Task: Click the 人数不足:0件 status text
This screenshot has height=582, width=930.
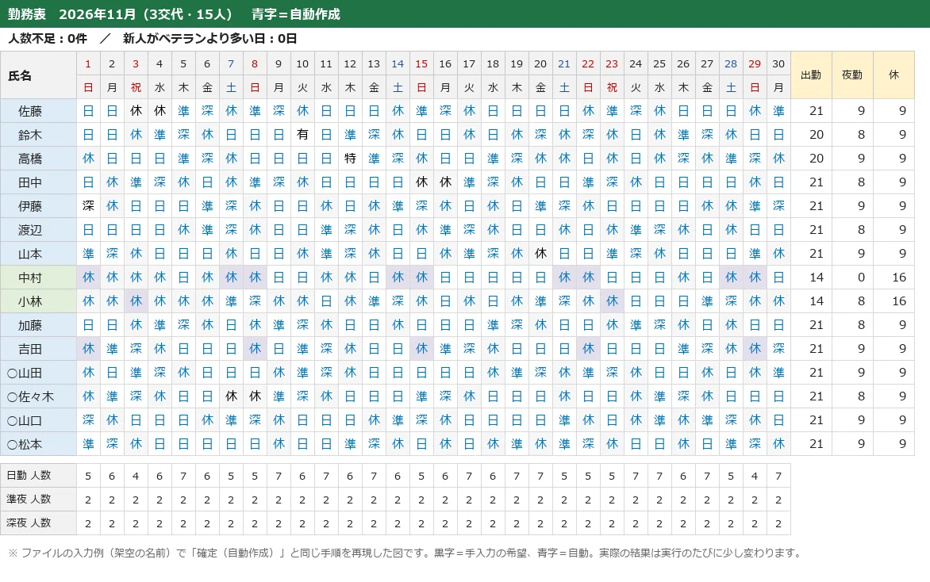Action: click(x=48, y=39)
